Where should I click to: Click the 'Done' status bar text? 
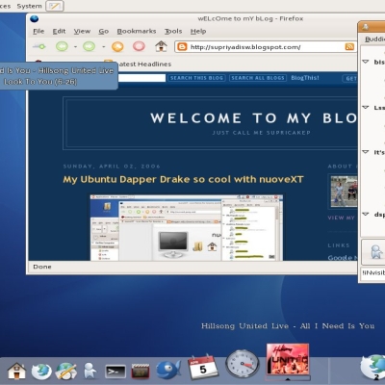[x=42, y=267]
